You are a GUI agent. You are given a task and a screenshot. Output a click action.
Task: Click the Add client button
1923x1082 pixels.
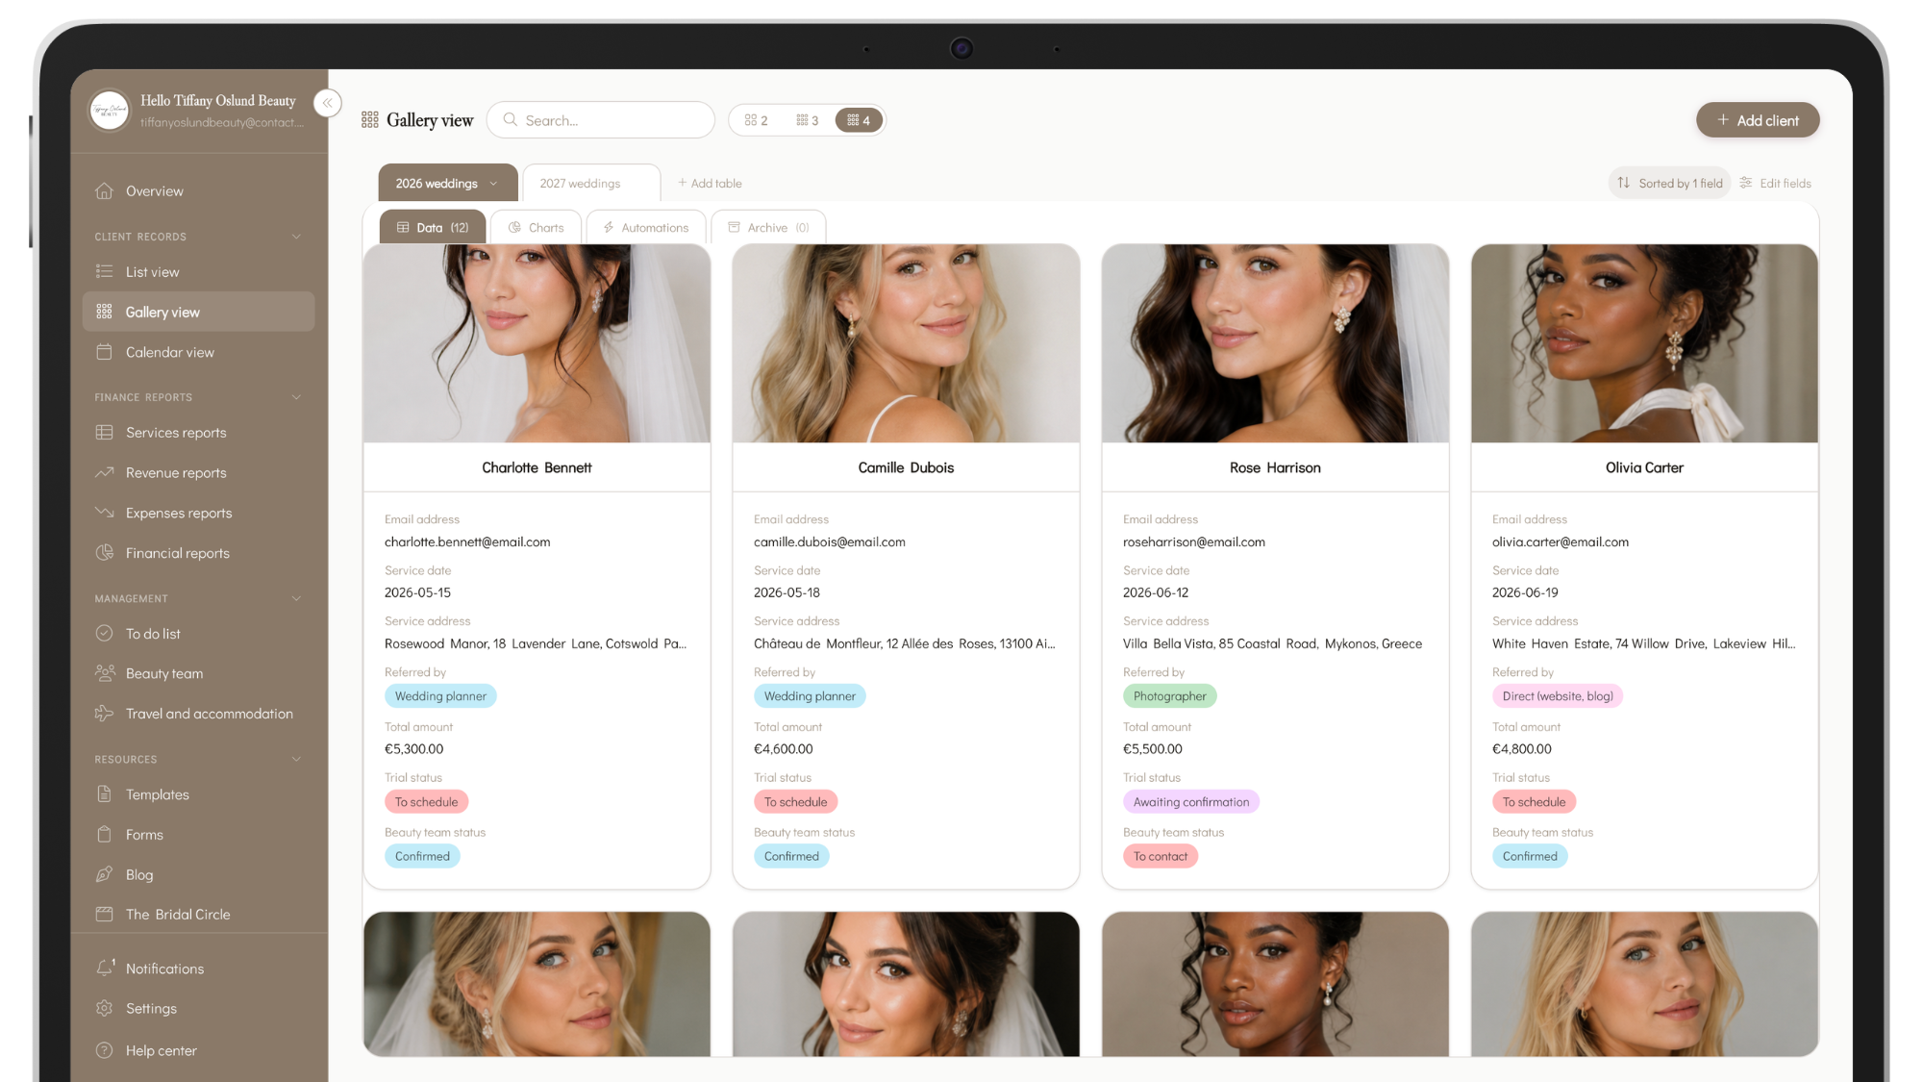click(x=1758, y=120)
